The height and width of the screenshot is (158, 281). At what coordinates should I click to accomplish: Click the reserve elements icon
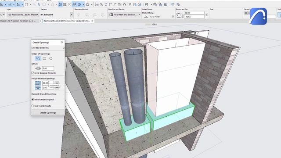pyautogui.click(x=166, y=5)
